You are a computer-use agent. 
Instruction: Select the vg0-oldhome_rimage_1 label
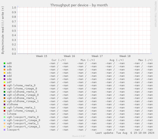coord(23,101)
